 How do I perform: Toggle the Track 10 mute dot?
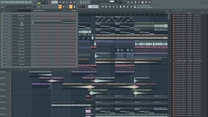10,76
